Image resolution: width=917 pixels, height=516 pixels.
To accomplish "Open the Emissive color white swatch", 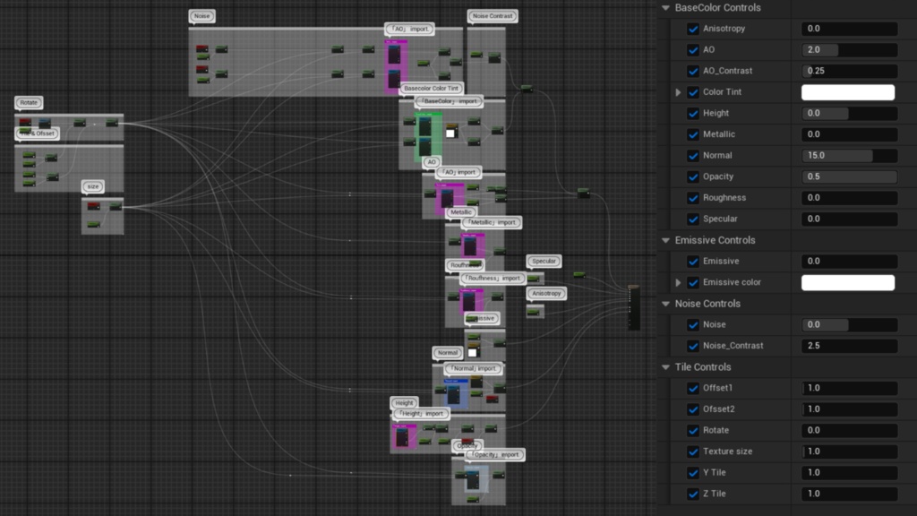I will click(x=848, y=282).
